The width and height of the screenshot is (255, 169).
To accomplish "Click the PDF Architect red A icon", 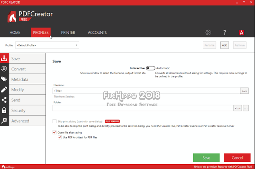I will click(241, 33).
